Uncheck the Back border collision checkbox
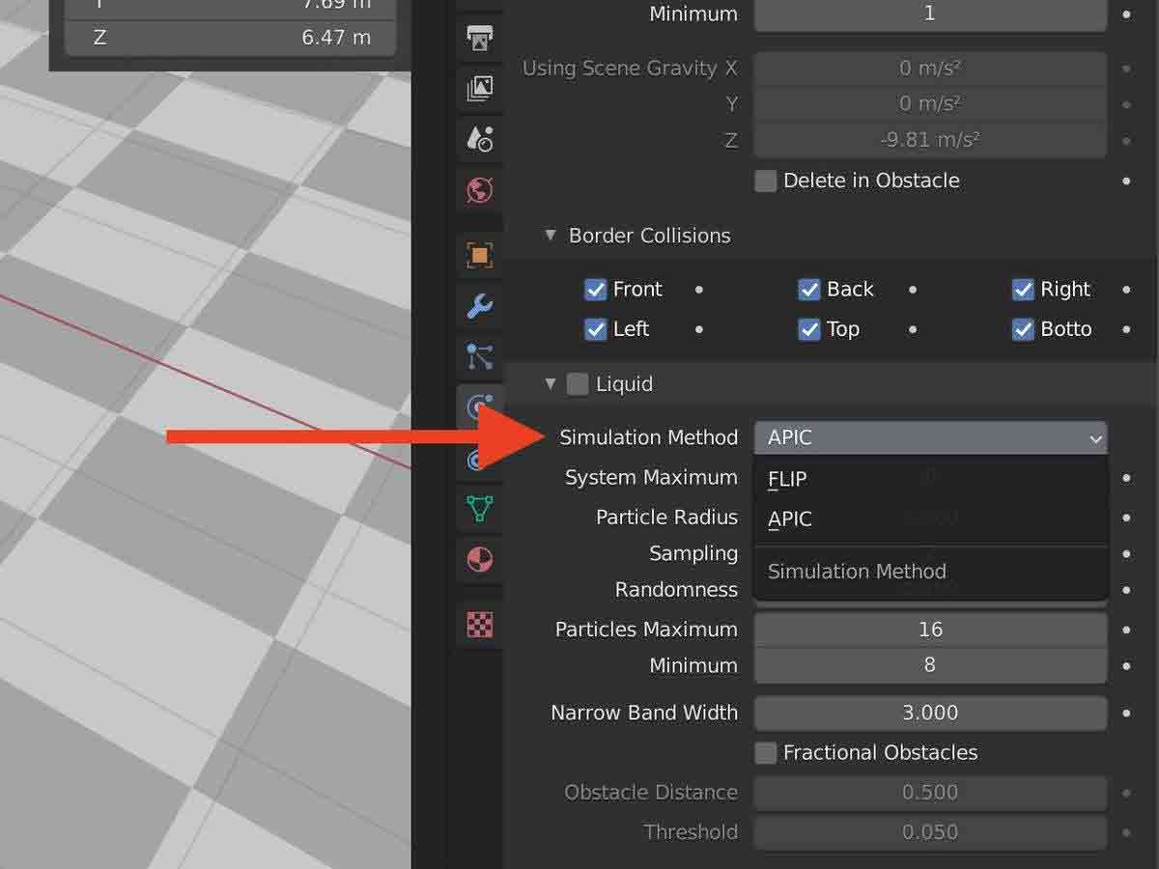This screenshot has height=869, width=1159. (x=809, y=290)
